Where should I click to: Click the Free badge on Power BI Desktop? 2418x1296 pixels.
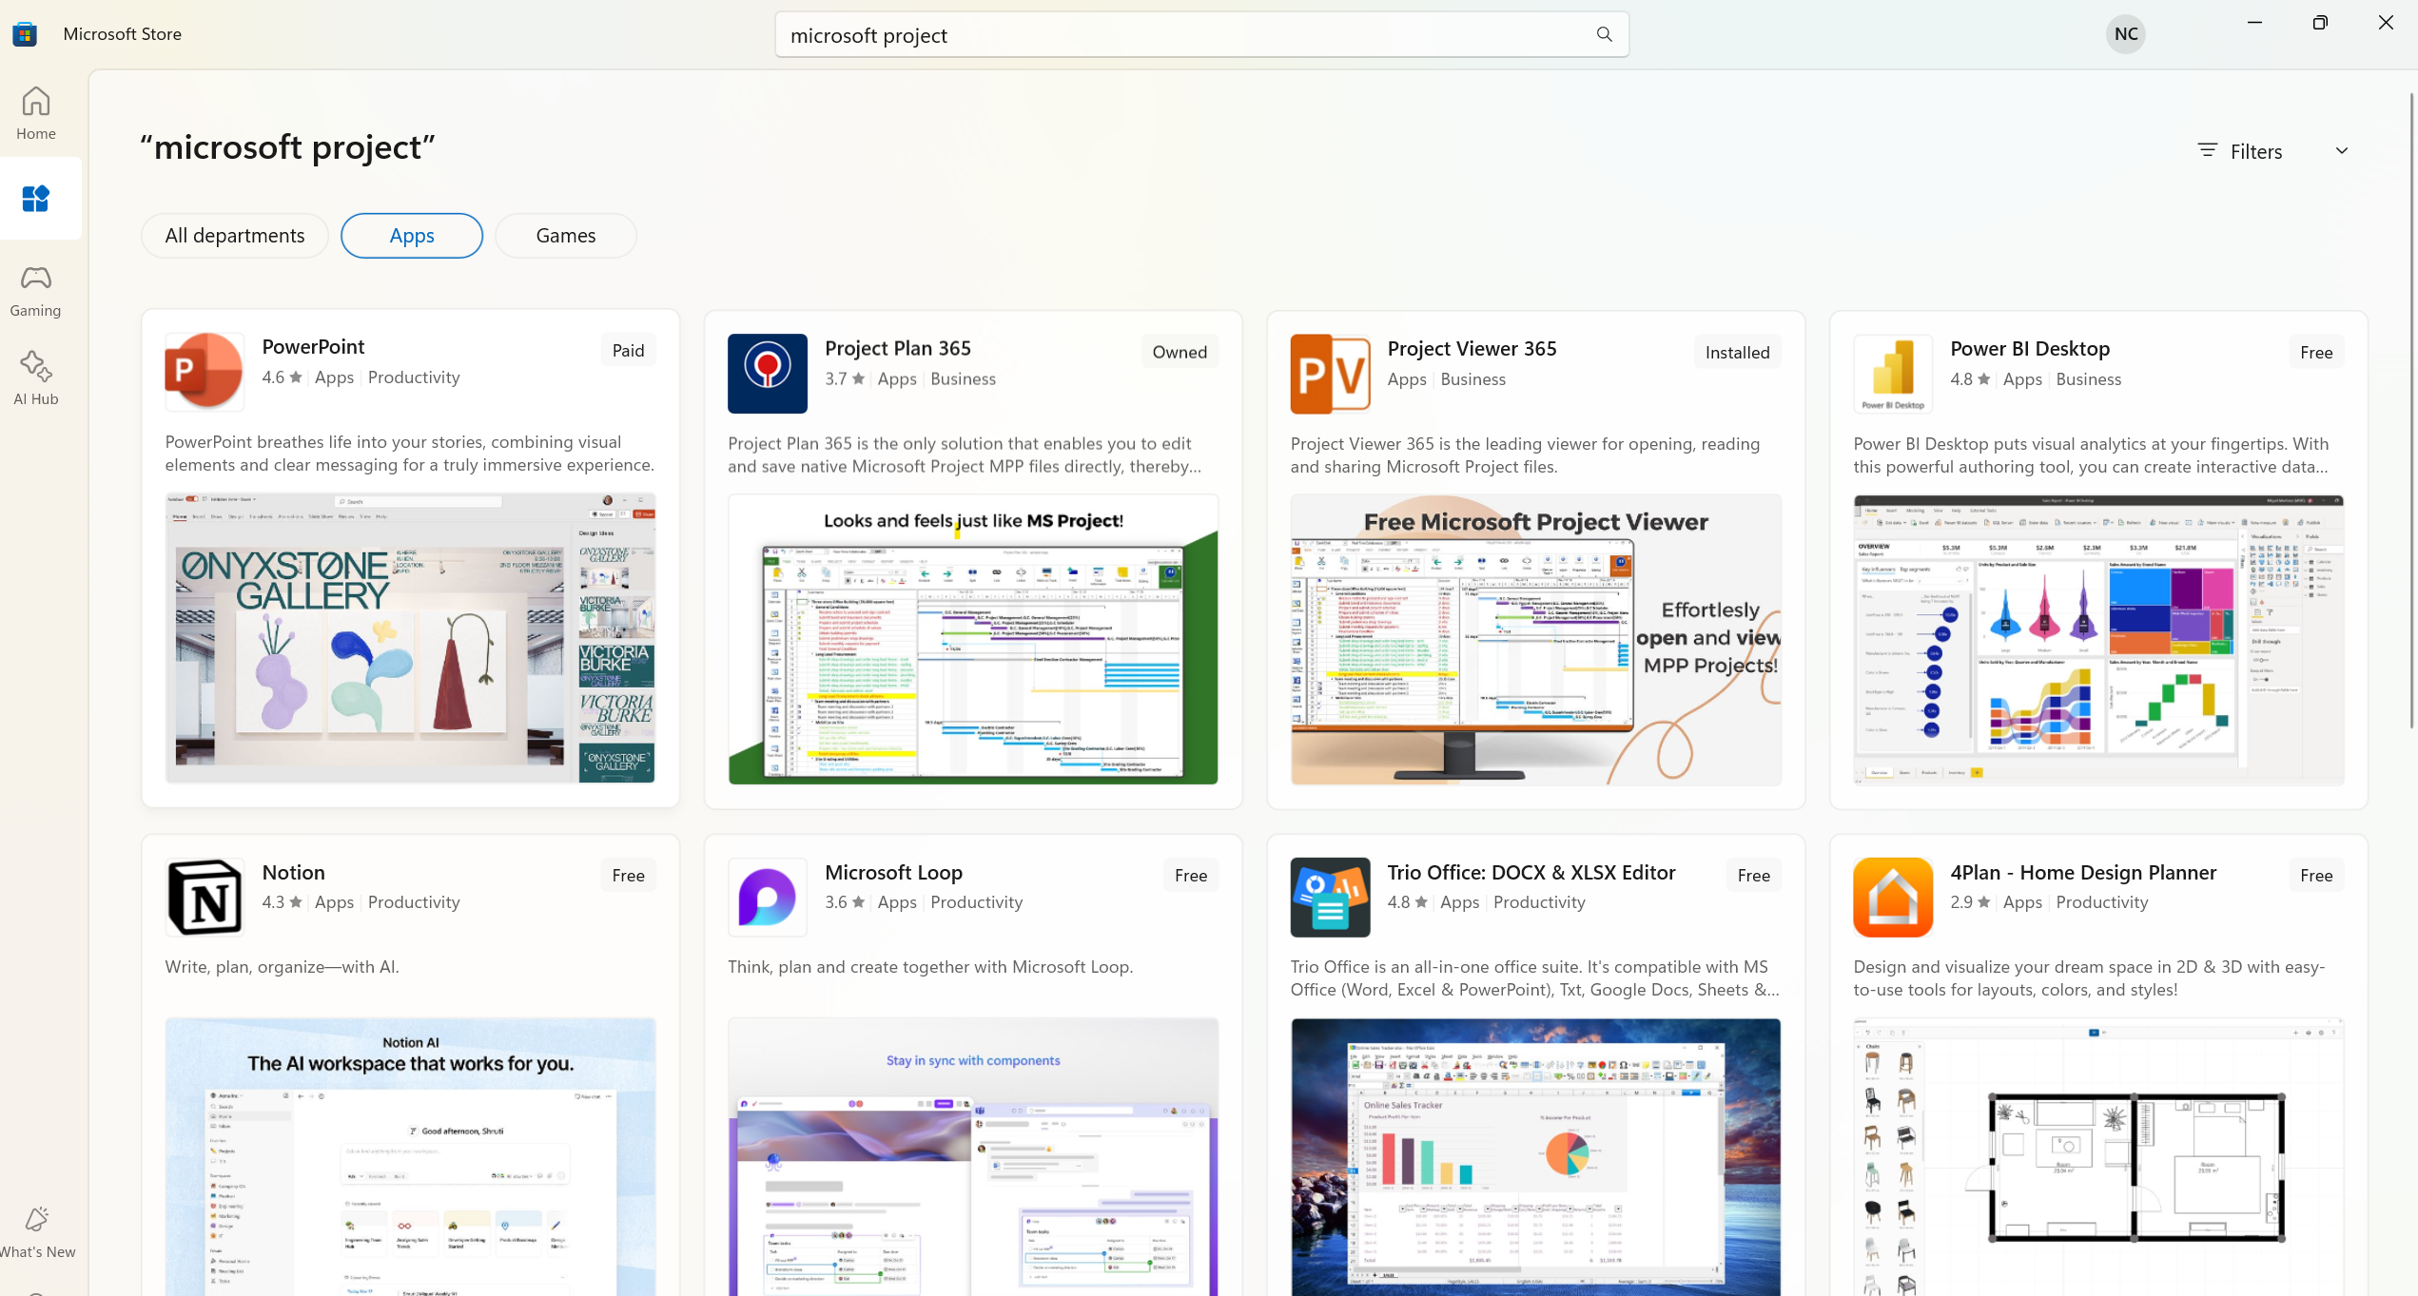pyautogui.click(x=2316, y=353)
